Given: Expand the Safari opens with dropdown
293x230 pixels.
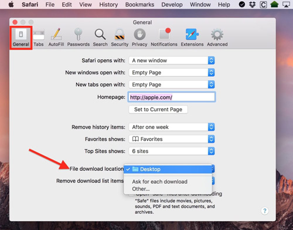Looking at the screenshot, I should coord(172,60).
